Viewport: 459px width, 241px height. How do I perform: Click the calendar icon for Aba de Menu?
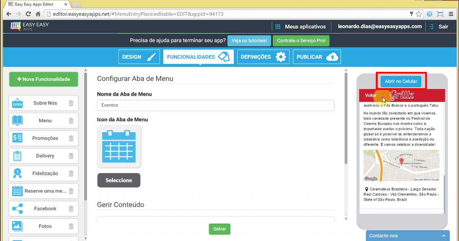tap(119, 147)
